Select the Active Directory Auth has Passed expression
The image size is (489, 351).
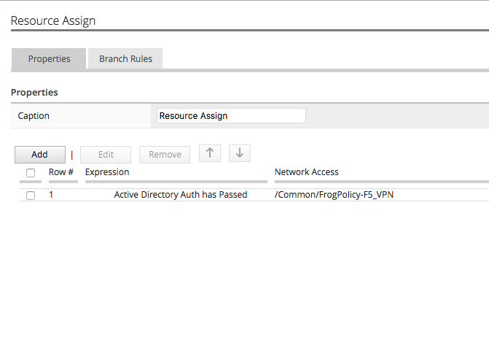pos(181,195)
